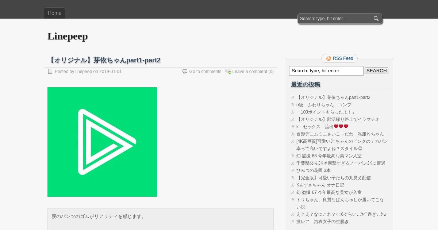Open sidebar post 「100ポイントもらったよ！」
Viewport: 438px width, 230px height.
coord(326,112)
